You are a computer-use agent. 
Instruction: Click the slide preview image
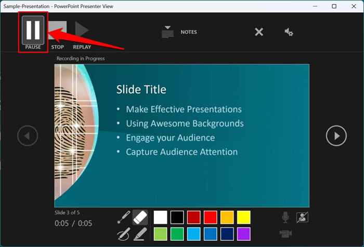tap(182, 135)
